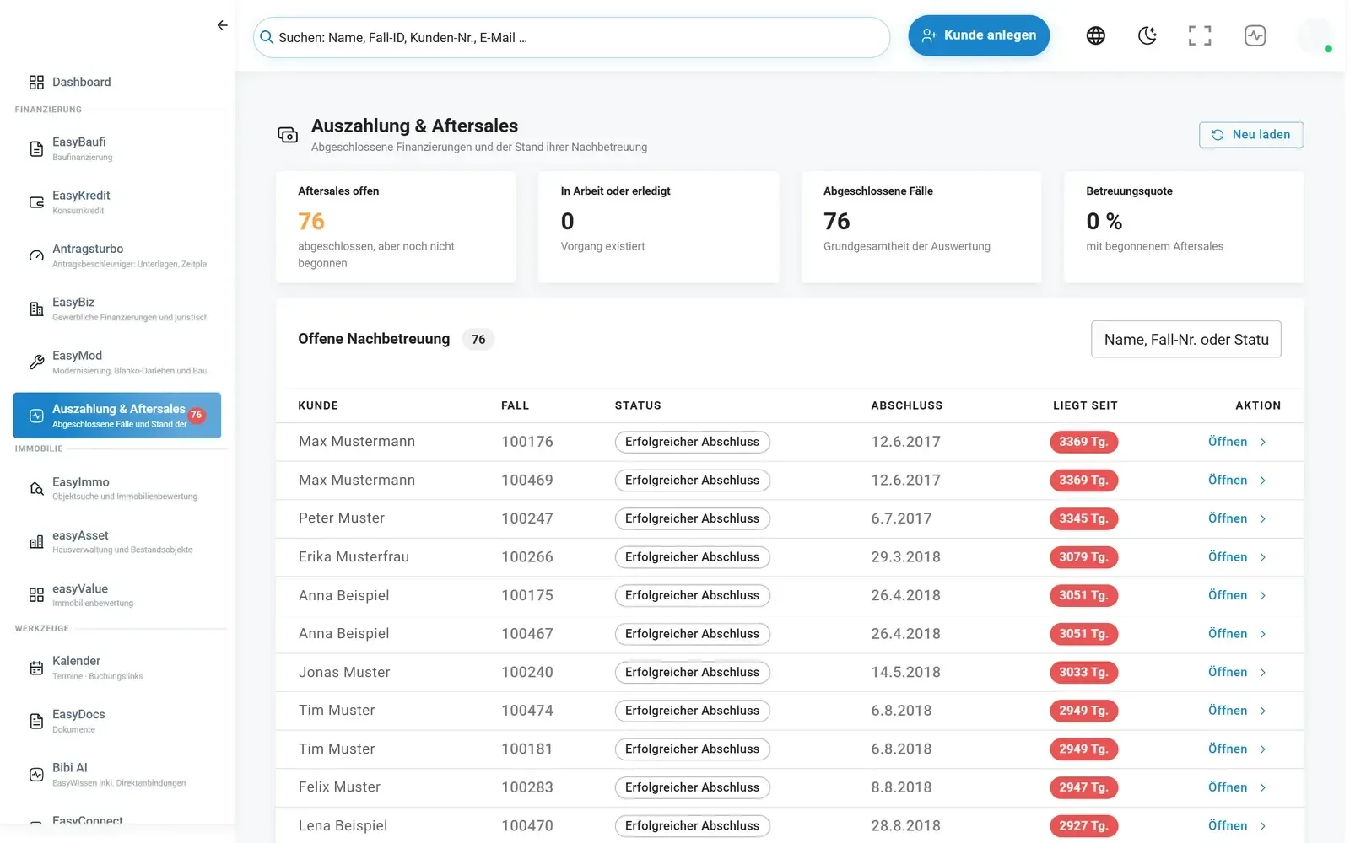Viewport: 1350px width, 843px height.
Task: Open EasyBaufi Baufinanzierung menu item
Action: (x=117, y=149)
